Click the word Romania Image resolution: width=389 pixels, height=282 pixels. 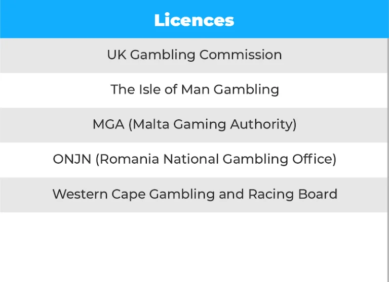point(129,159)
